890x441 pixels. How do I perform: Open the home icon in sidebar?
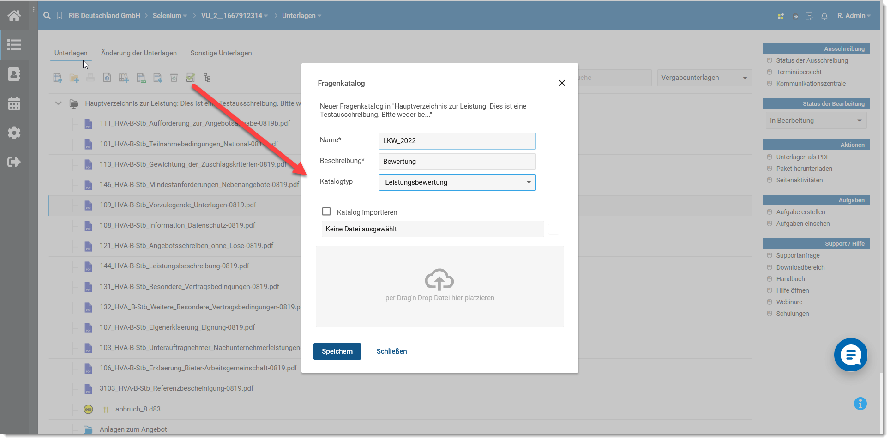[x=14, y=16]
